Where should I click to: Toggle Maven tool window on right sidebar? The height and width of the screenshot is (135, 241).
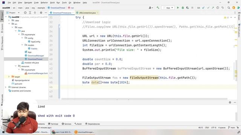(x=239, y=16)
